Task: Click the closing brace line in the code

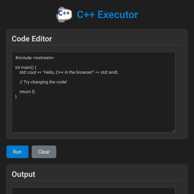Action: pos(16,96)
